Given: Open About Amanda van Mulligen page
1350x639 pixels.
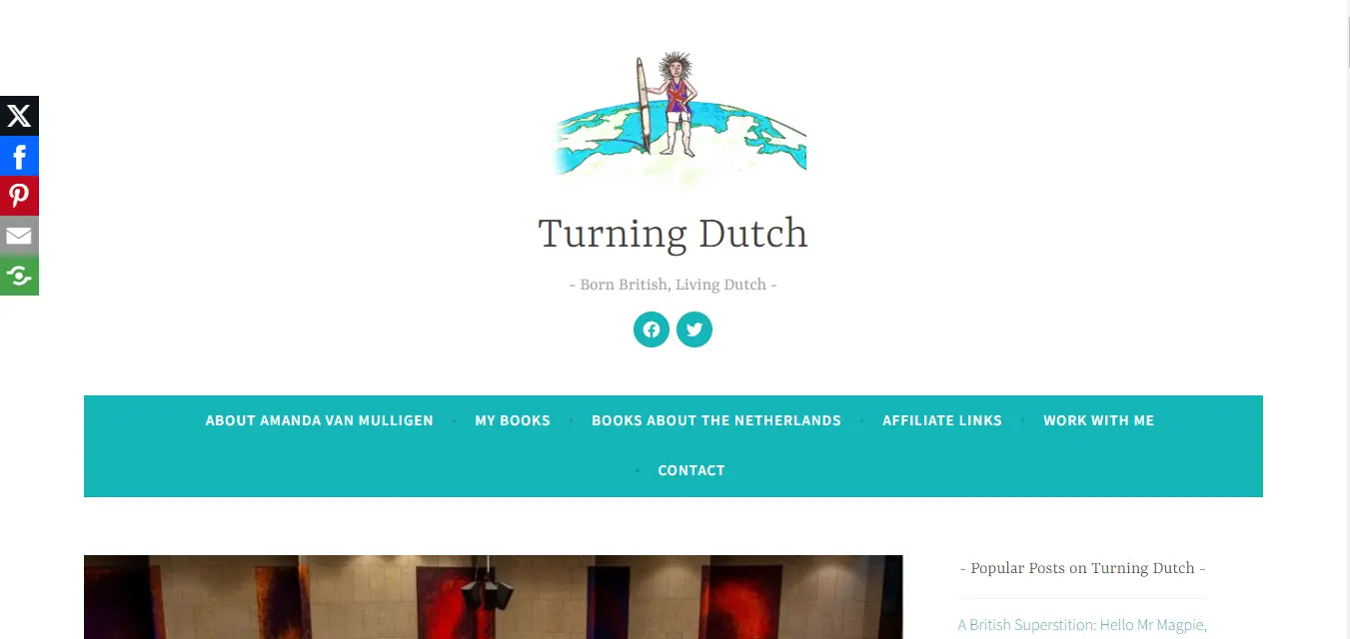Looking at the screenshot, I should [x=320, y=420].
